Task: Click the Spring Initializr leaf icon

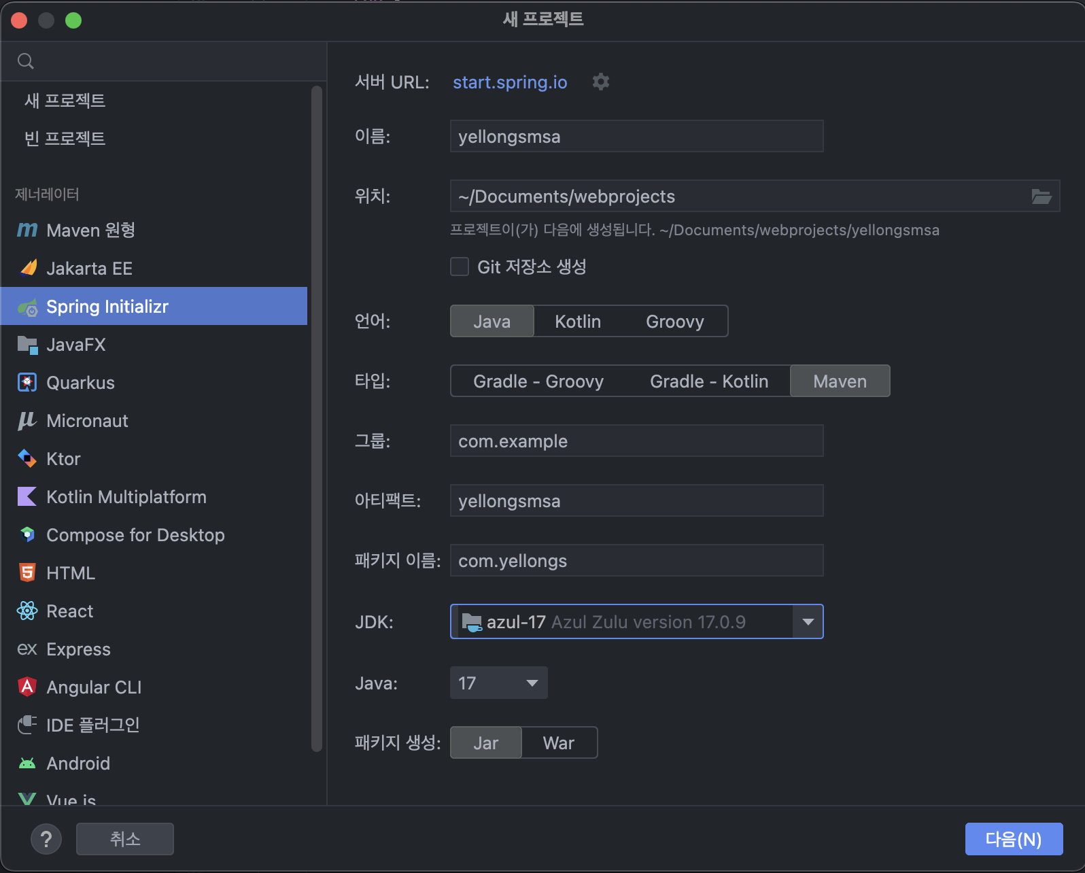Action: click(28, 307)
